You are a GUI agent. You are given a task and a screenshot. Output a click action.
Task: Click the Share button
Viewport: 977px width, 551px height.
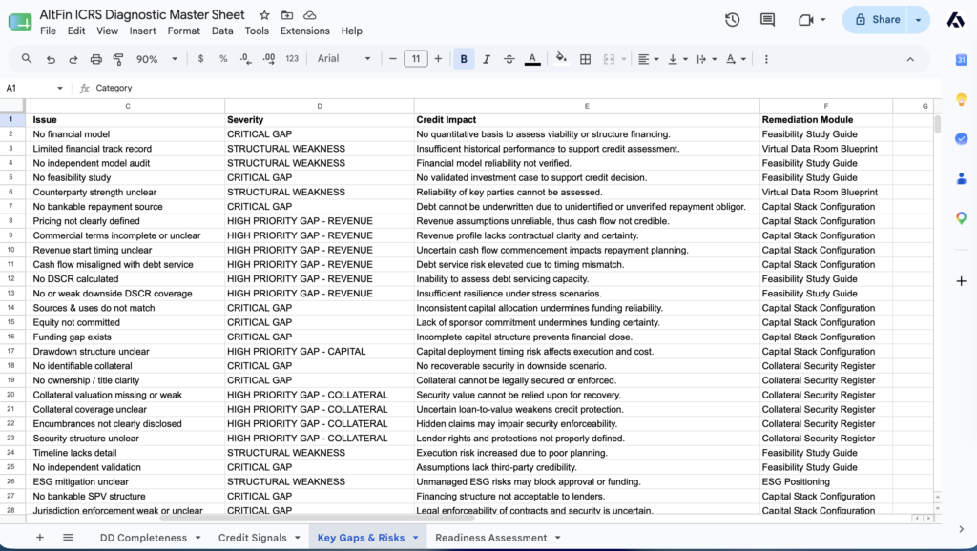point(877,20)
